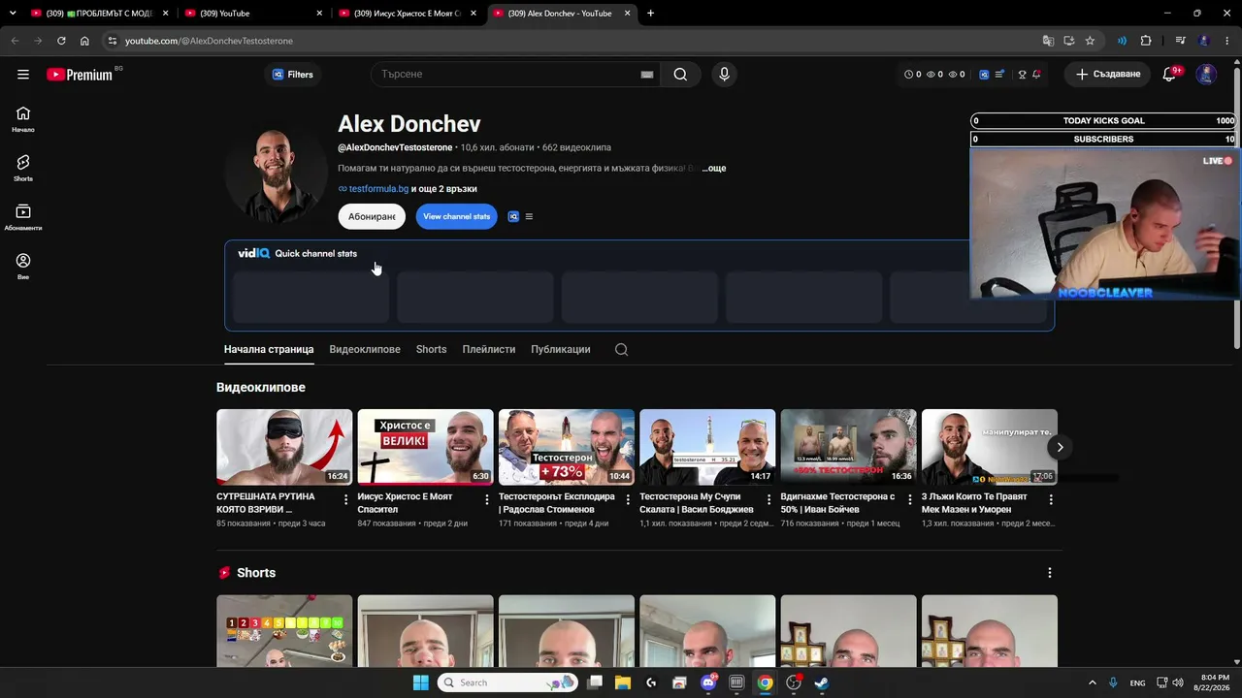
Task: Expand channel description with ...още
Action: coord(714,169)
